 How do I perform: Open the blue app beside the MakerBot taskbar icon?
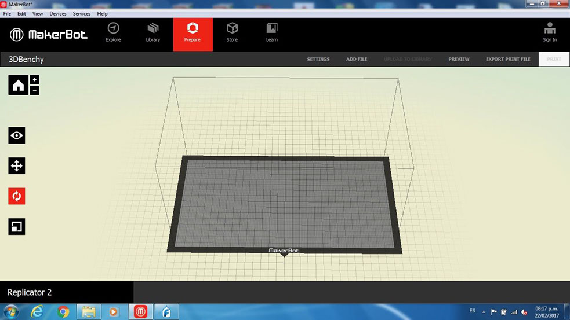tap(166, 312)
